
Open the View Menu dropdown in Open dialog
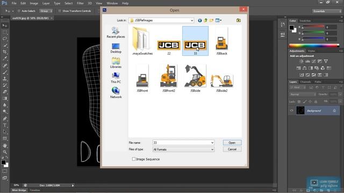[218, 20]
